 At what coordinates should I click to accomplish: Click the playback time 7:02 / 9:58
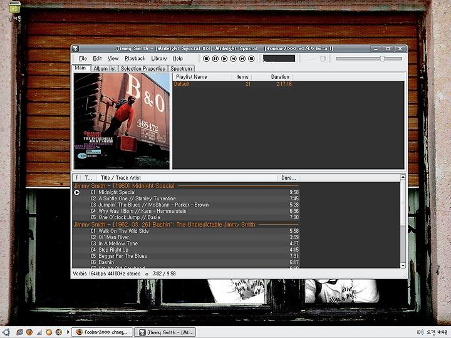click(x=164, y=274)
